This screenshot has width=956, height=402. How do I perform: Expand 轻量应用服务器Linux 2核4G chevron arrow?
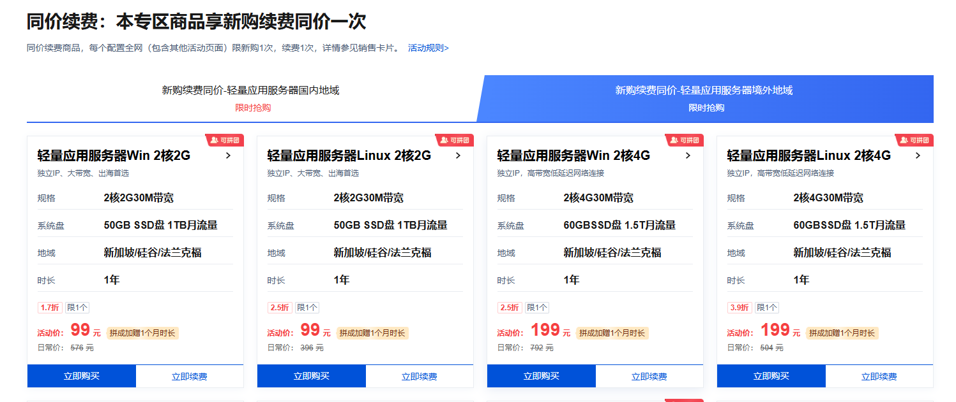(x=918, y=155)
